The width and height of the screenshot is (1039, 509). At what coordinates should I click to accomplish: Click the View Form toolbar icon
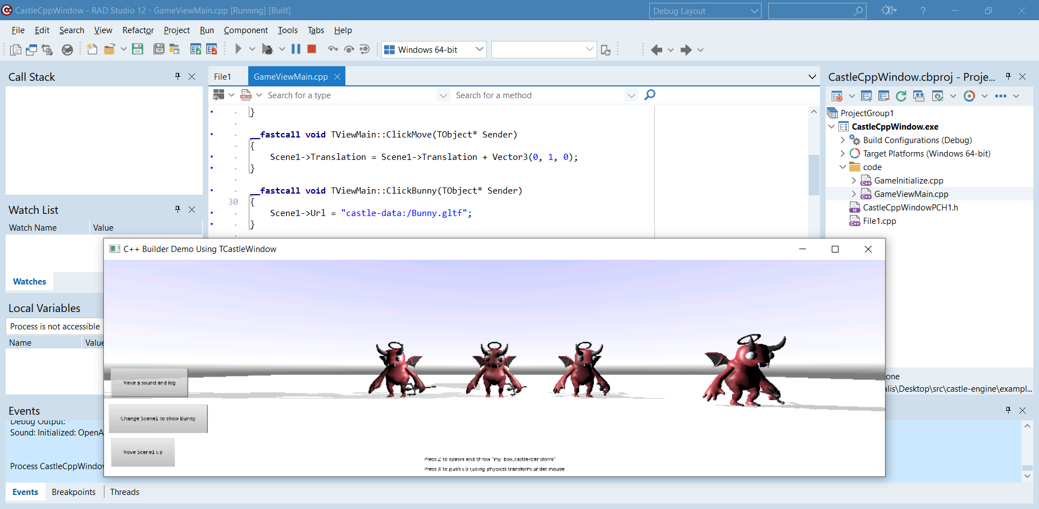point(31,49)
